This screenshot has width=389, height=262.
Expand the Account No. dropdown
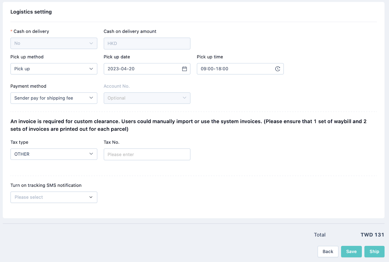pyautogui.click(x=147, y=98)
